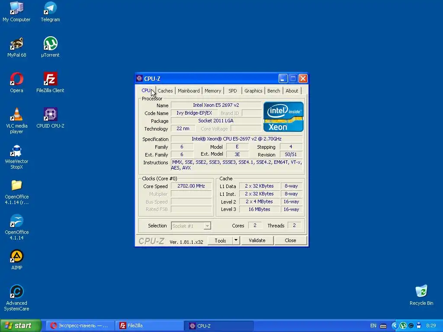Click the Level 2 value 2 x 4 MBytes
443x332 pixels.
pyautogui.click(x=260, y=201)
